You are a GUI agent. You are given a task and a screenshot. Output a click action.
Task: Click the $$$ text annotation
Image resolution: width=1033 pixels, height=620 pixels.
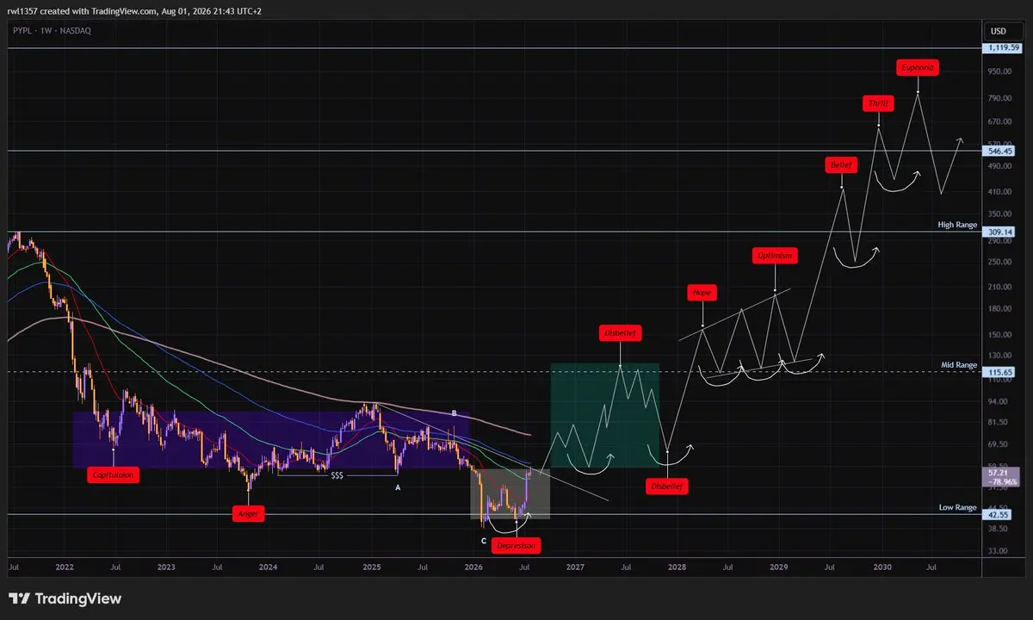[337, 476]
